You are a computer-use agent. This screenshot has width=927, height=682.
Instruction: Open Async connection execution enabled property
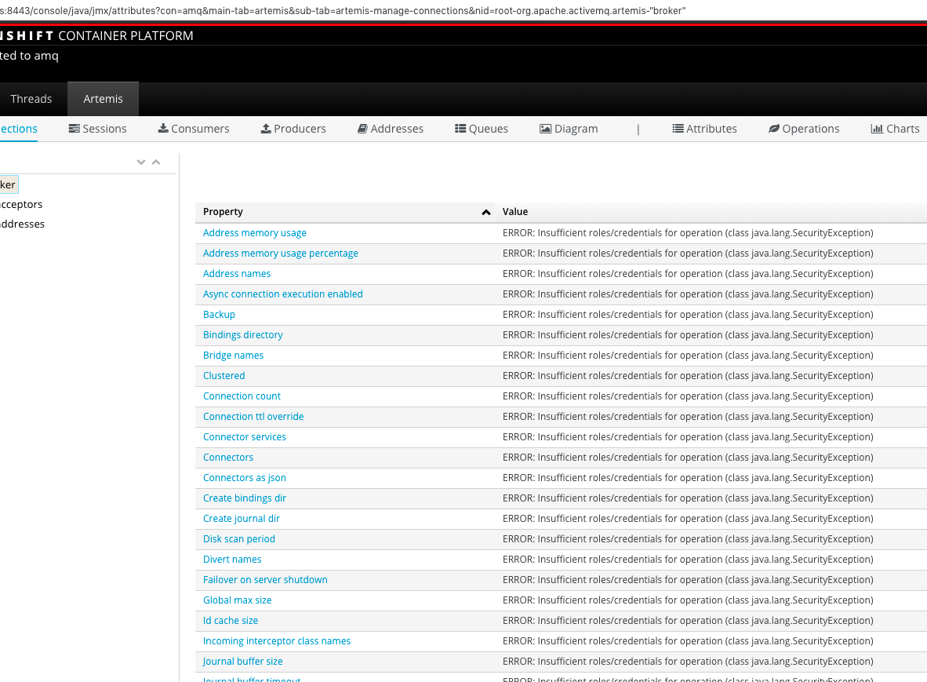pyautogui.click(x=282, y=294)
